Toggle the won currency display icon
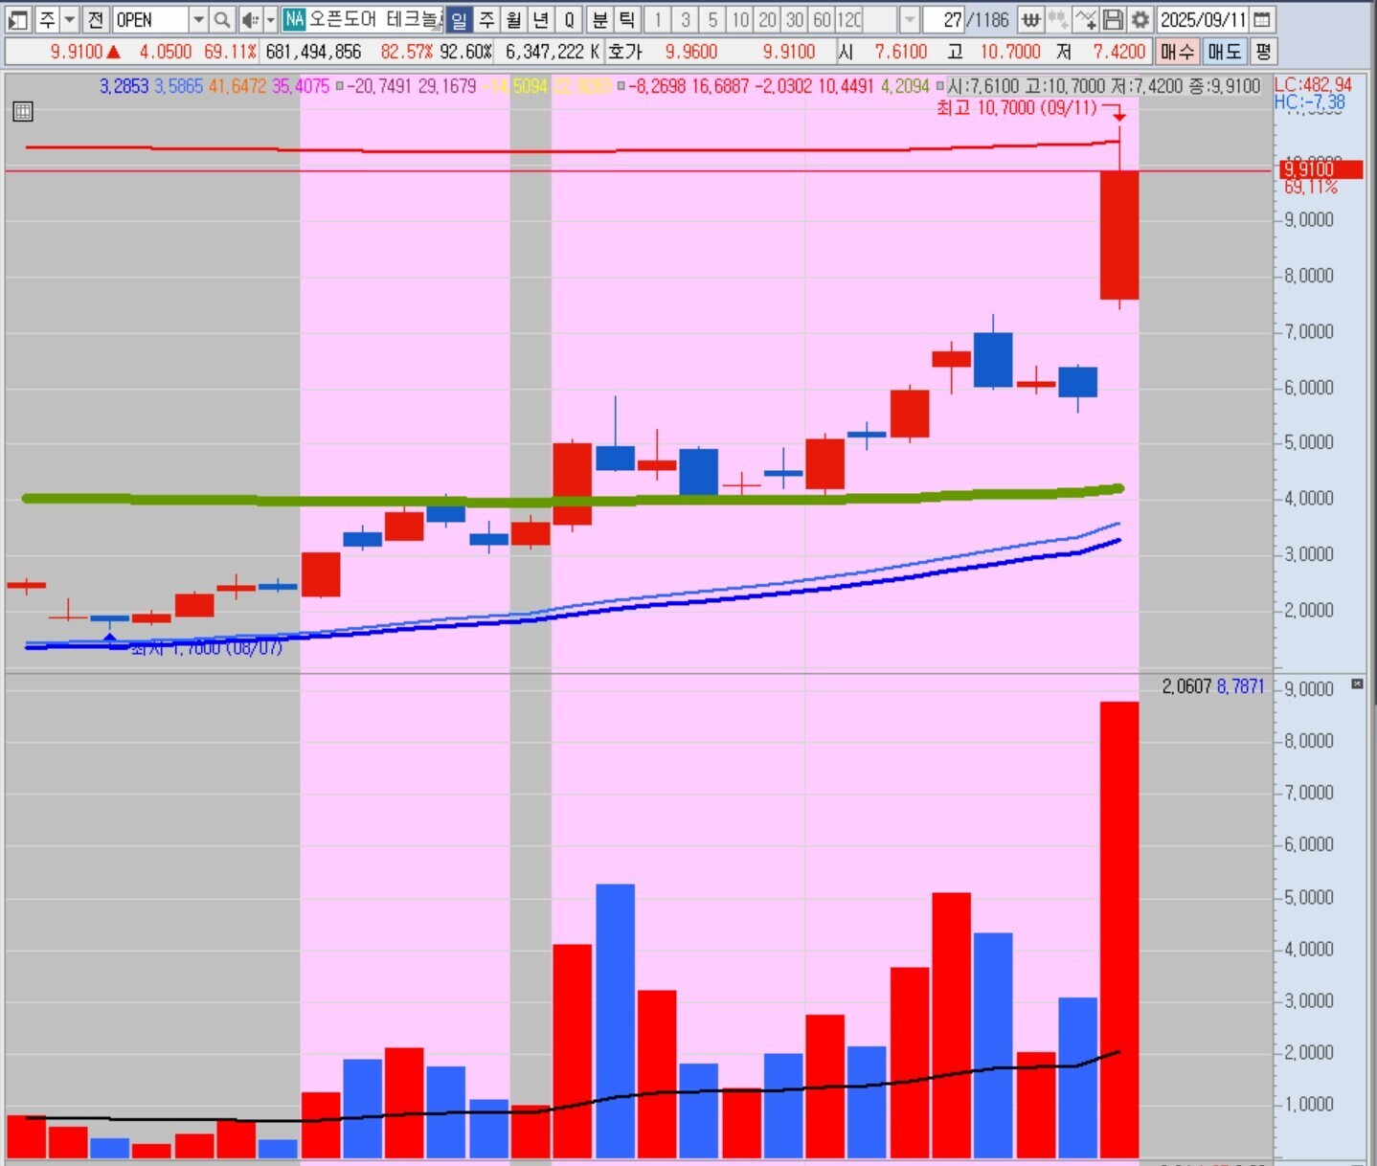1377x1166 pixels. [x=1031, y=19]
